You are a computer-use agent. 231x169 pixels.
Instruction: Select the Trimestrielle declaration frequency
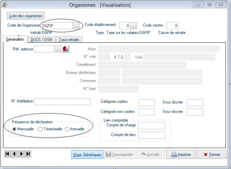[40, 129]
